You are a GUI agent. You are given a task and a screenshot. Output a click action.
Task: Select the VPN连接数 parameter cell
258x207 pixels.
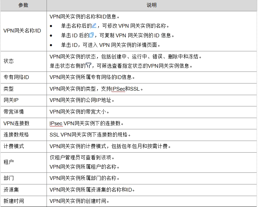pyautogui.click(x=24, y=123)
